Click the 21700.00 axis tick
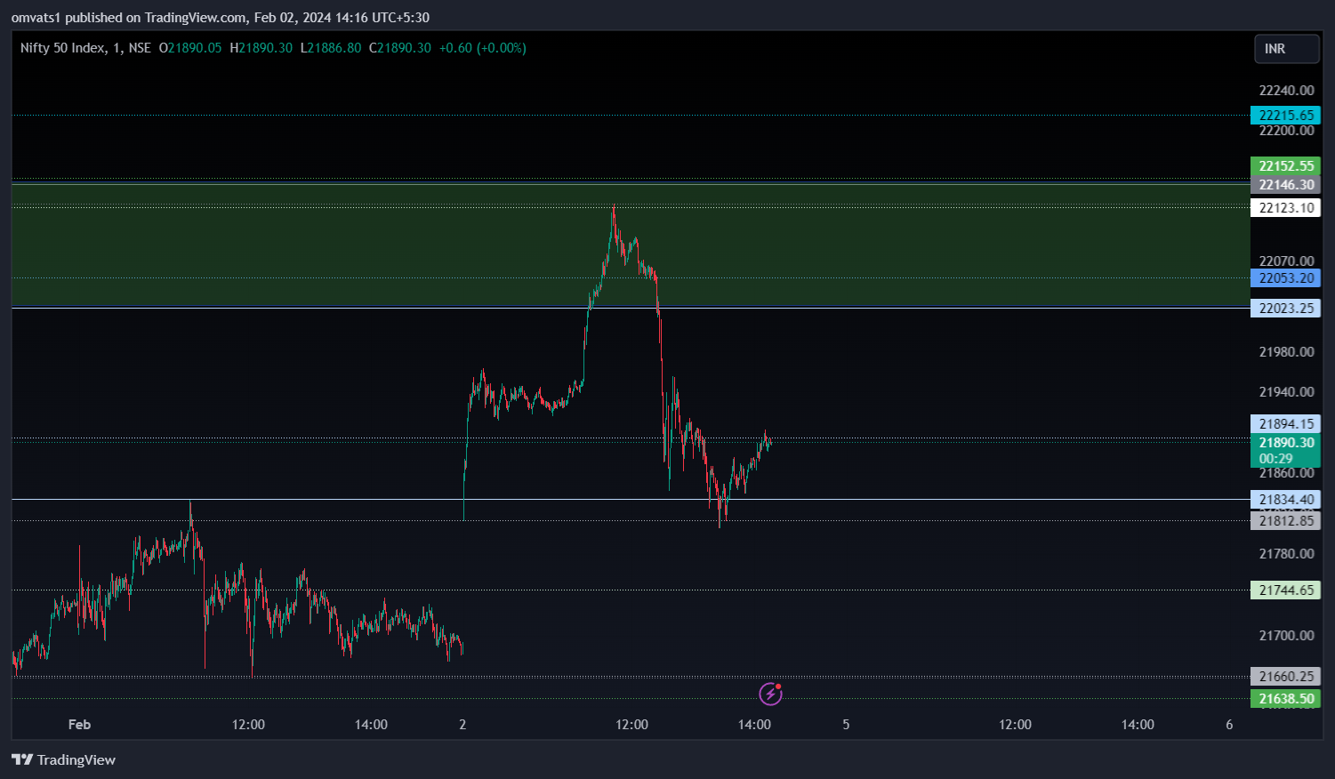The image size is (1335, 779). [x=1286, y=636]
